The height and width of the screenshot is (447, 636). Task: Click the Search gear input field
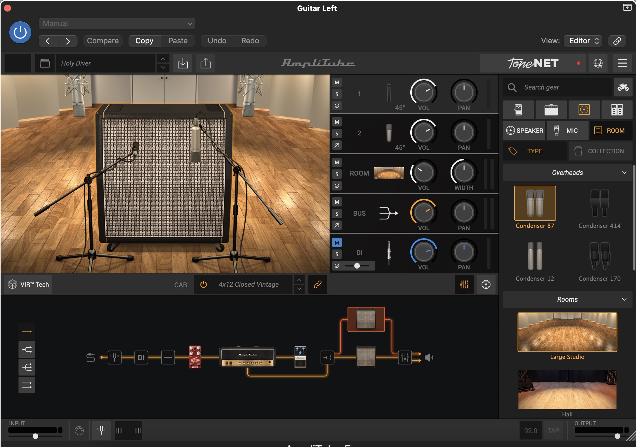tap(558, 87)
